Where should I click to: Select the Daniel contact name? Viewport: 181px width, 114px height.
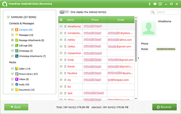tap(71, 67)
